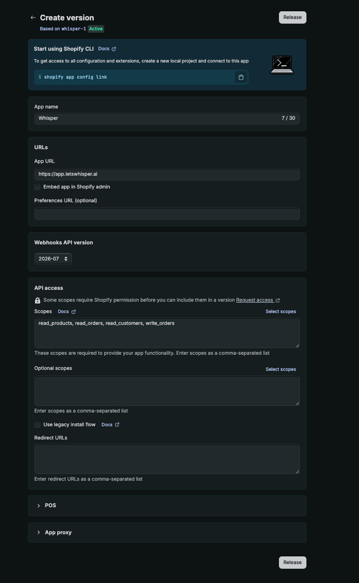Click the Scopes text area

[167, 333]
